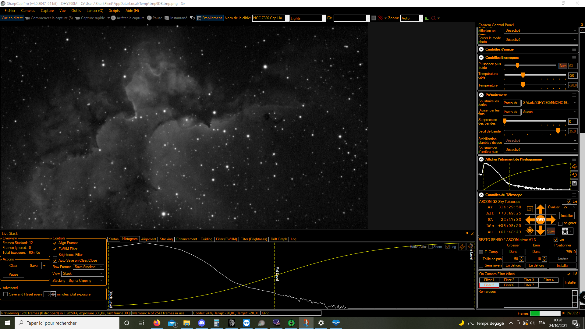The width and height of the screenshot is (585, 329).
Task: Click the telescope slew right arrow
Action: pyautogui.click(x=551, y=220)
